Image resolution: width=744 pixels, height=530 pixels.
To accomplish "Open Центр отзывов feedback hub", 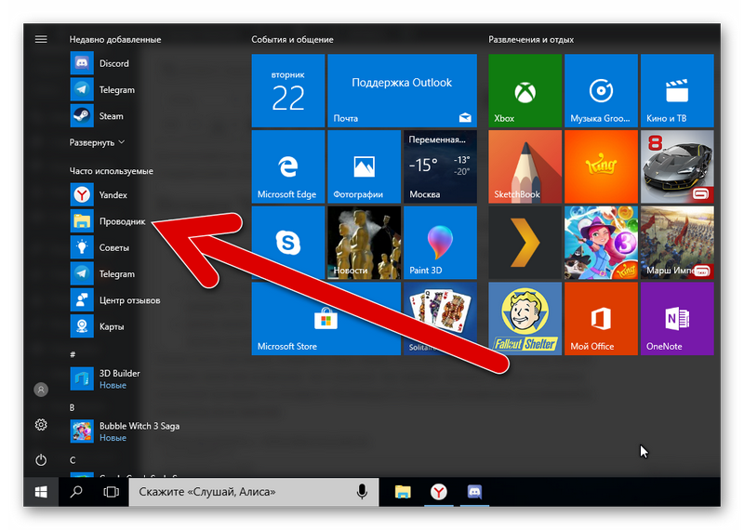I will [113, 300].
